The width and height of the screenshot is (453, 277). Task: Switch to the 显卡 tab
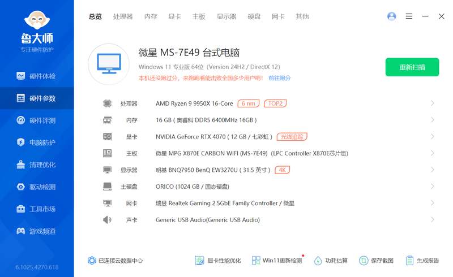174,16
